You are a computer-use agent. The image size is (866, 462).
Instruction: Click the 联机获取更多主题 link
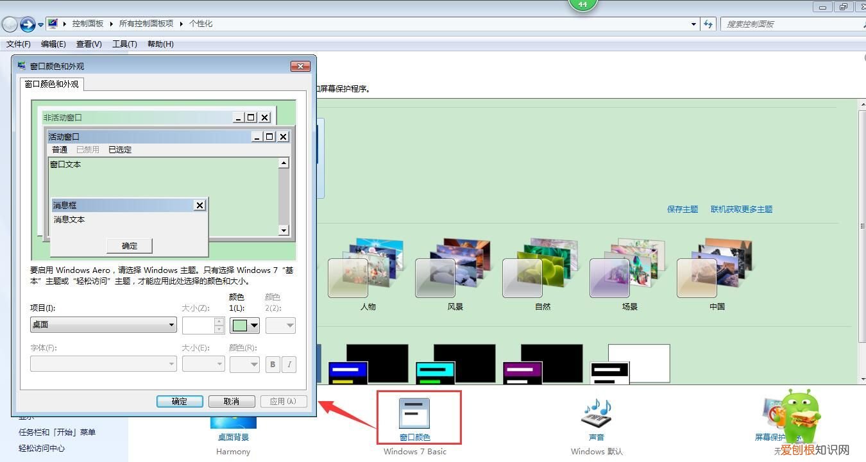pos(741,210)
